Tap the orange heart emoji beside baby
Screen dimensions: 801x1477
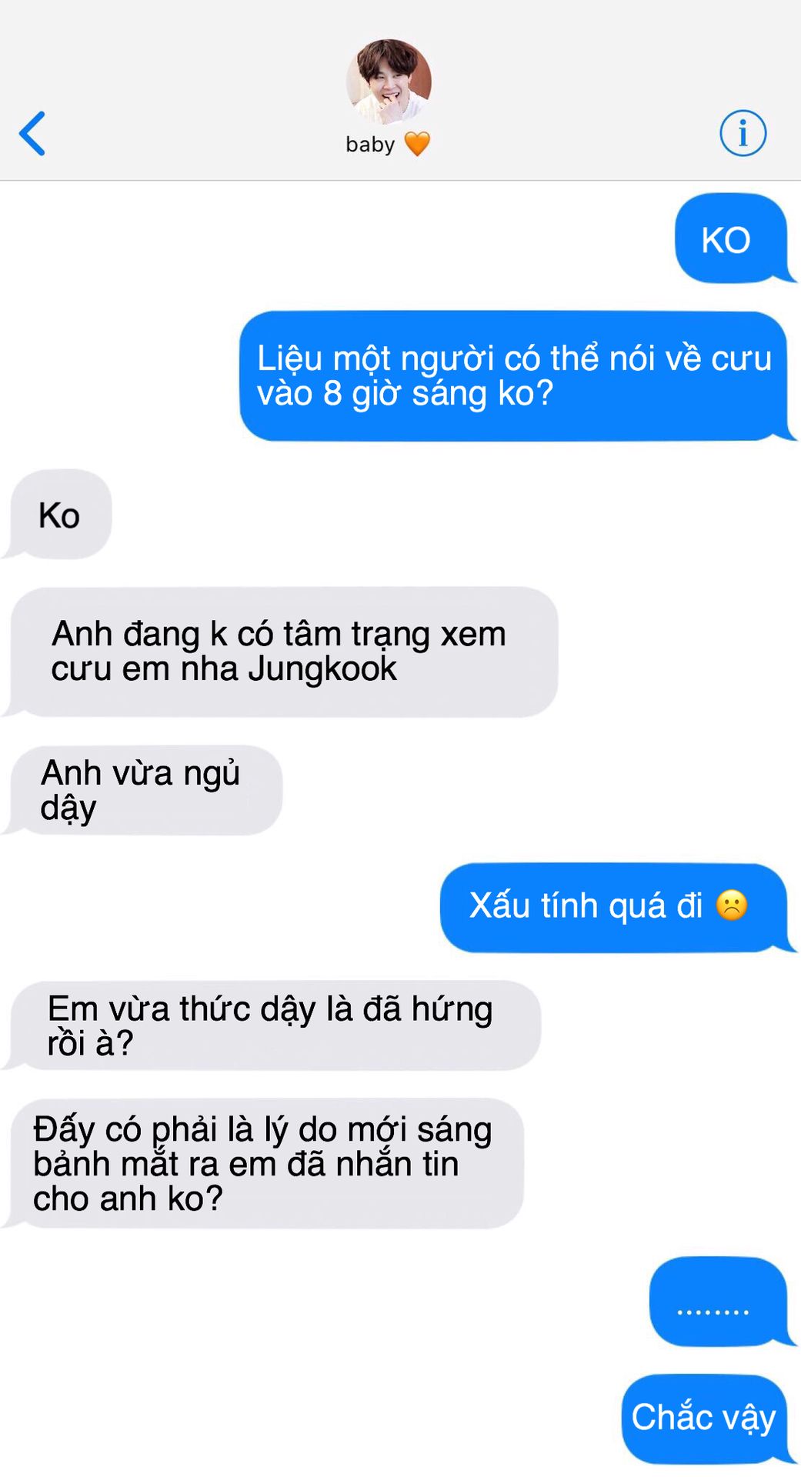(417, 144)
